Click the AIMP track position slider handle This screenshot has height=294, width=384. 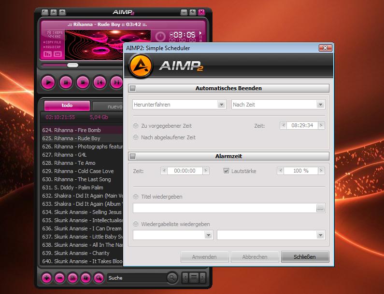click(73, 65)
